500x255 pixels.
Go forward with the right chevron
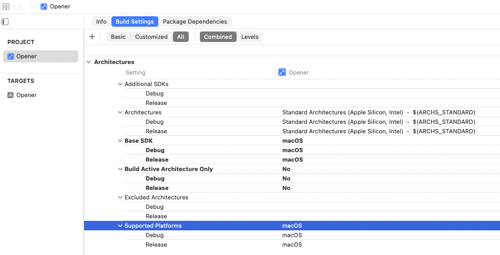click(31, 7)
